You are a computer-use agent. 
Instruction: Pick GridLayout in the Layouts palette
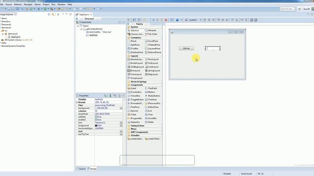(x=152, y=63)
